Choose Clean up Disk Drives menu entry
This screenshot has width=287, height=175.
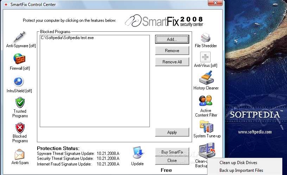point(238,163)
